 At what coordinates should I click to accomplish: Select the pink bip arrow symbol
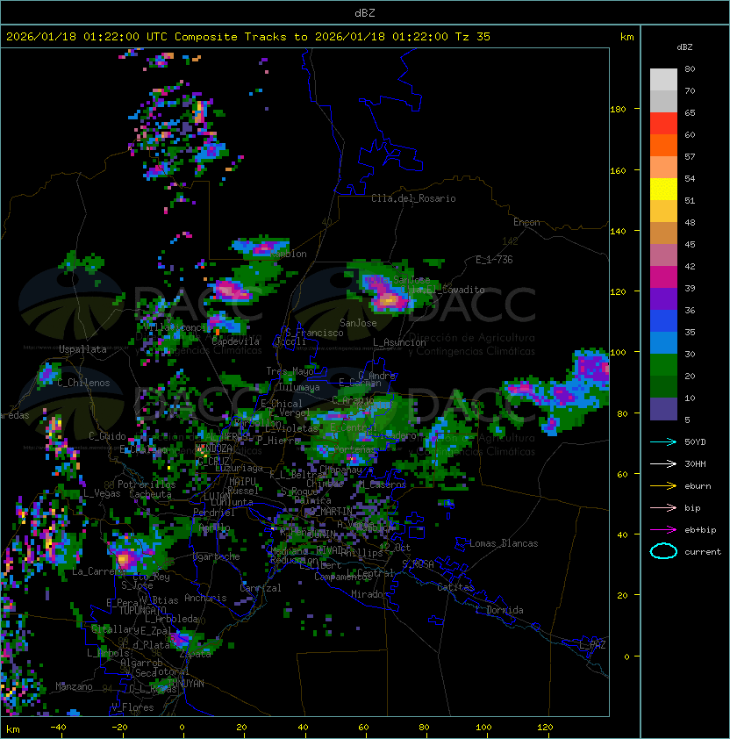(663, 507)
